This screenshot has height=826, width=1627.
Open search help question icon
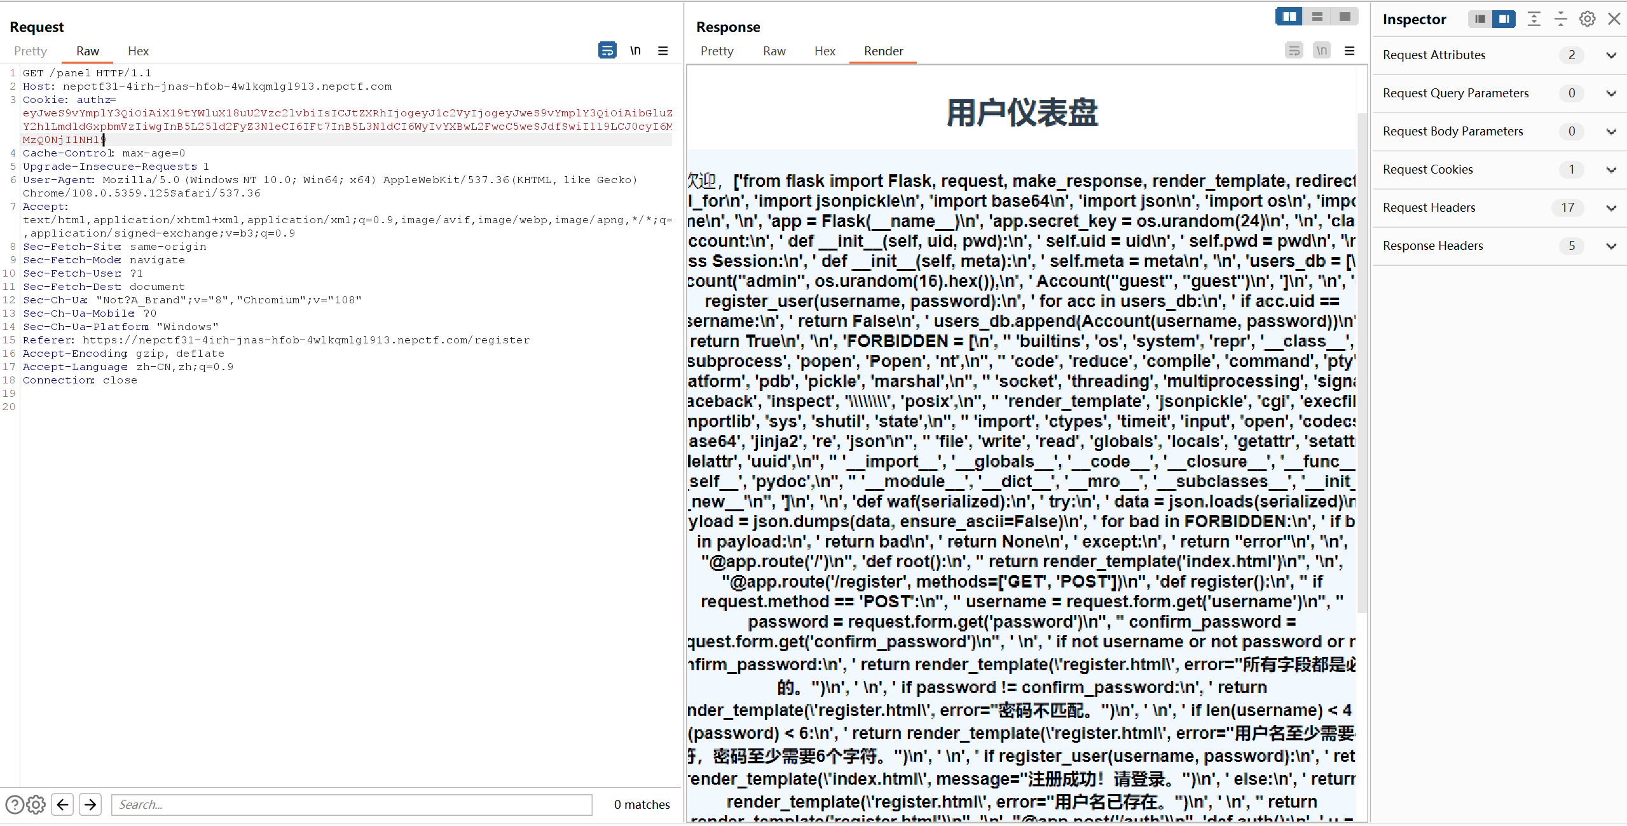(x=15, y=804)
